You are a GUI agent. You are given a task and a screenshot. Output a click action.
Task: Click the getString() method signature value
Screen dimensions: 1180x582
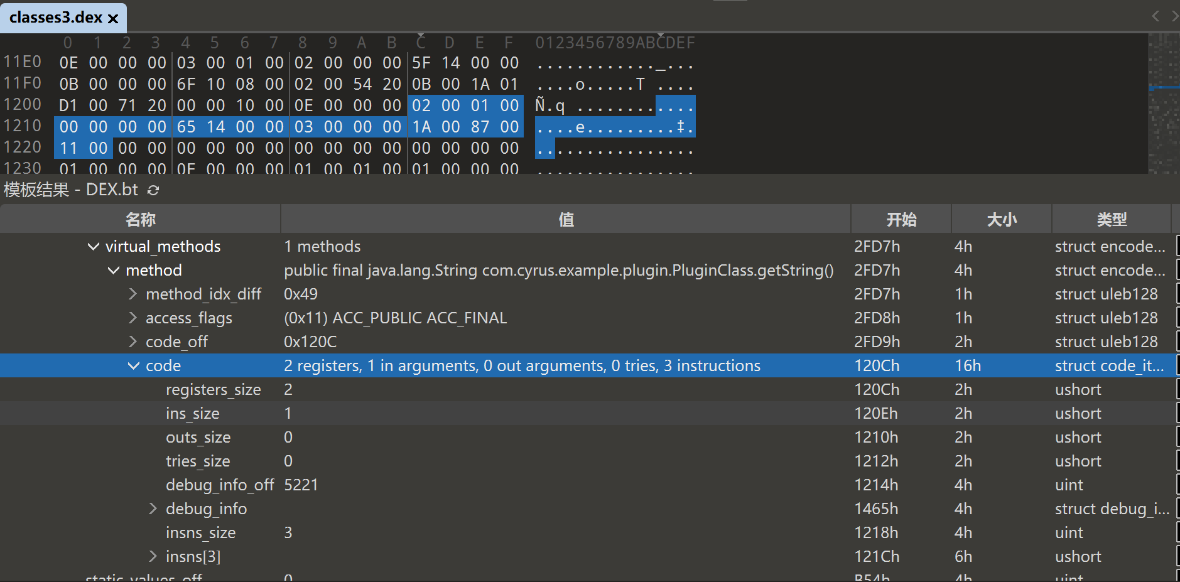(559, 271)
